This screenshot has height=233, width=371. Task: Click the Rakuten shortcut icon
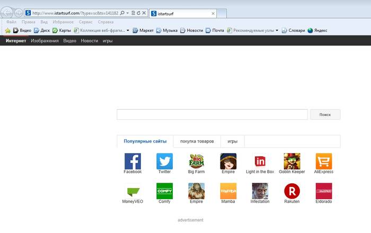click(x=291, y=191)
